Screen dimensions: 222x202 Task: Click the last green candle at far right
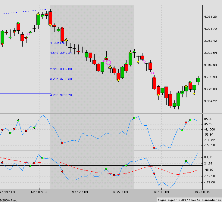pyautogui.click(x=198, y=80)
